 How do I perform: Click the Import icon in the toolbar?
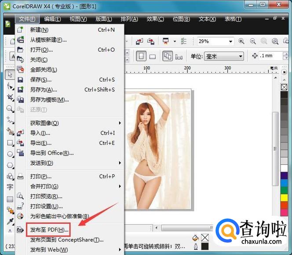click(x=139, y=41)
